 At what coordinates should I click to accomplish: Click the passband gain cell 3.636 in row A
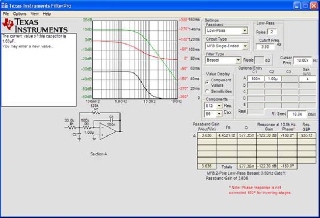207,136
